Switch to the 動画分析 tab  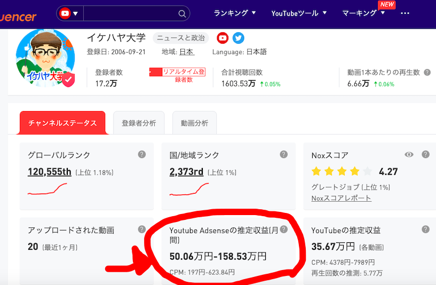(194, 123)
